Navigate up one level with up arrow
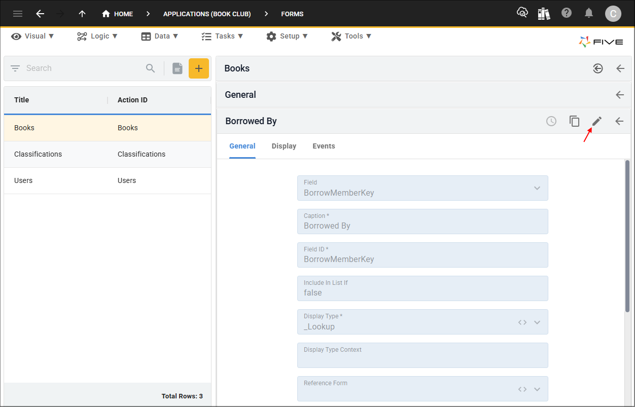 point(82,14)
